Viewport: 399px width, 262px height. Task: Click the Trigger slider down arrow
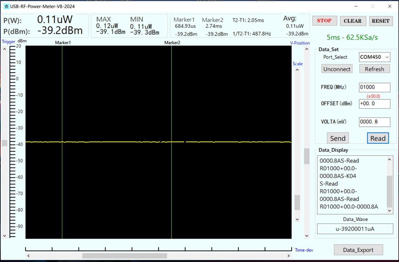pyautogui.click(x=5, y=236)
